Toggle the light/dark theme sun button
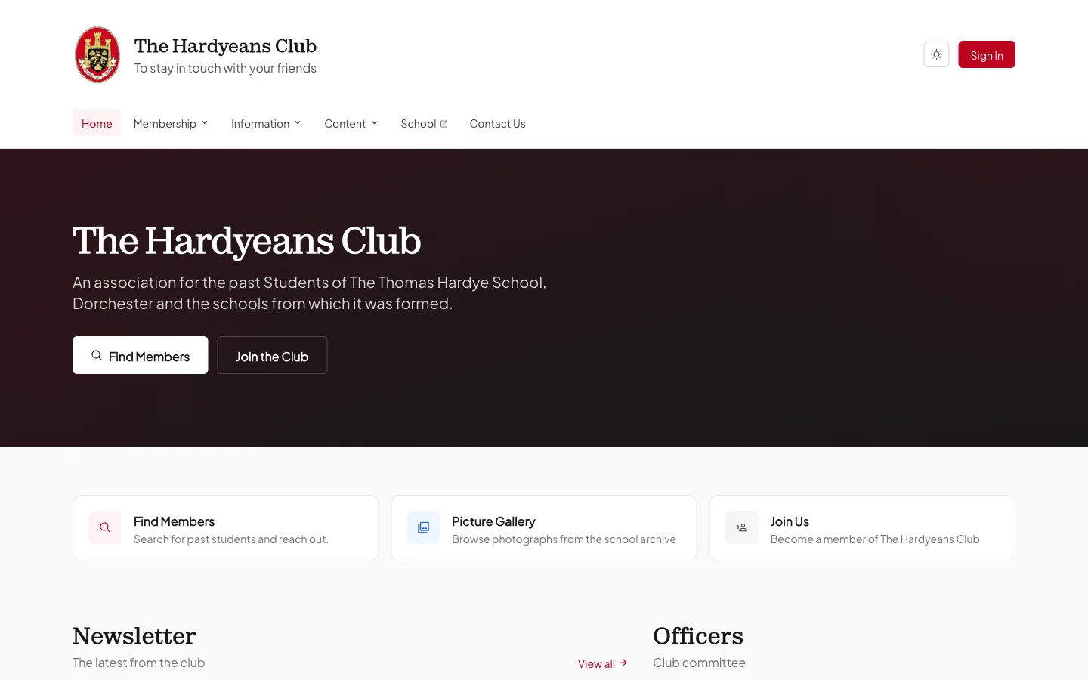Image resolution: width=1088 pixels, height=680 pixels. click(936, 54)
